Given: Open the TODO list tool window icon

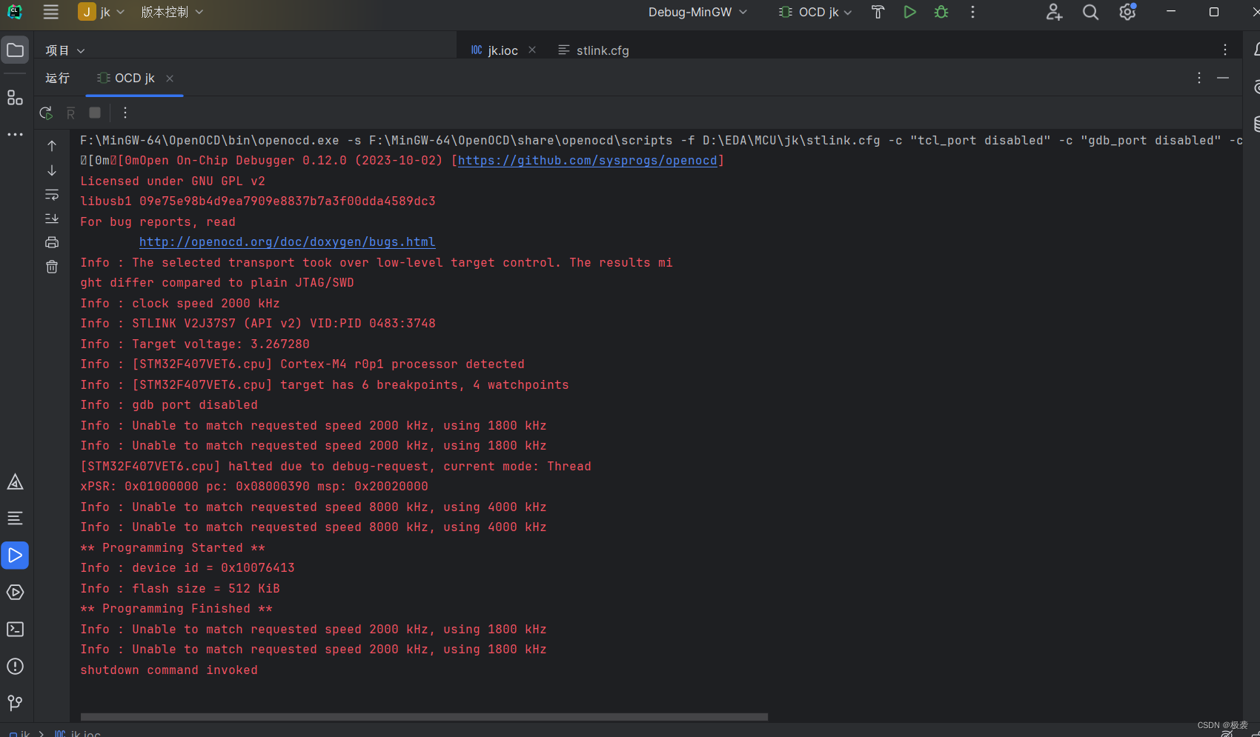Looking at the screenshot, I should [15, 518].
